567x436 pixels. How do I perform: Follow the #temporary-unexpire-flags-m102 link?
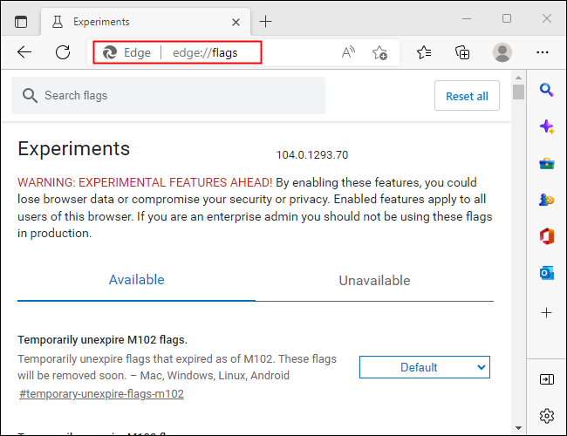point(101,393)
